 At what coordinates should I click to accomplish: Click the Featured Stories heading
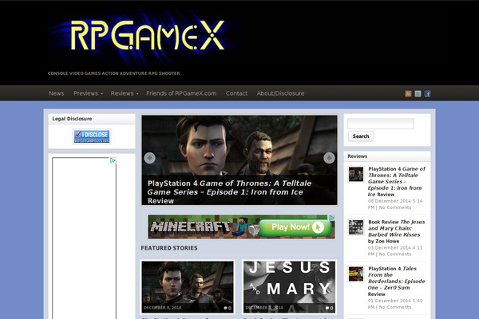coord(169,248)
